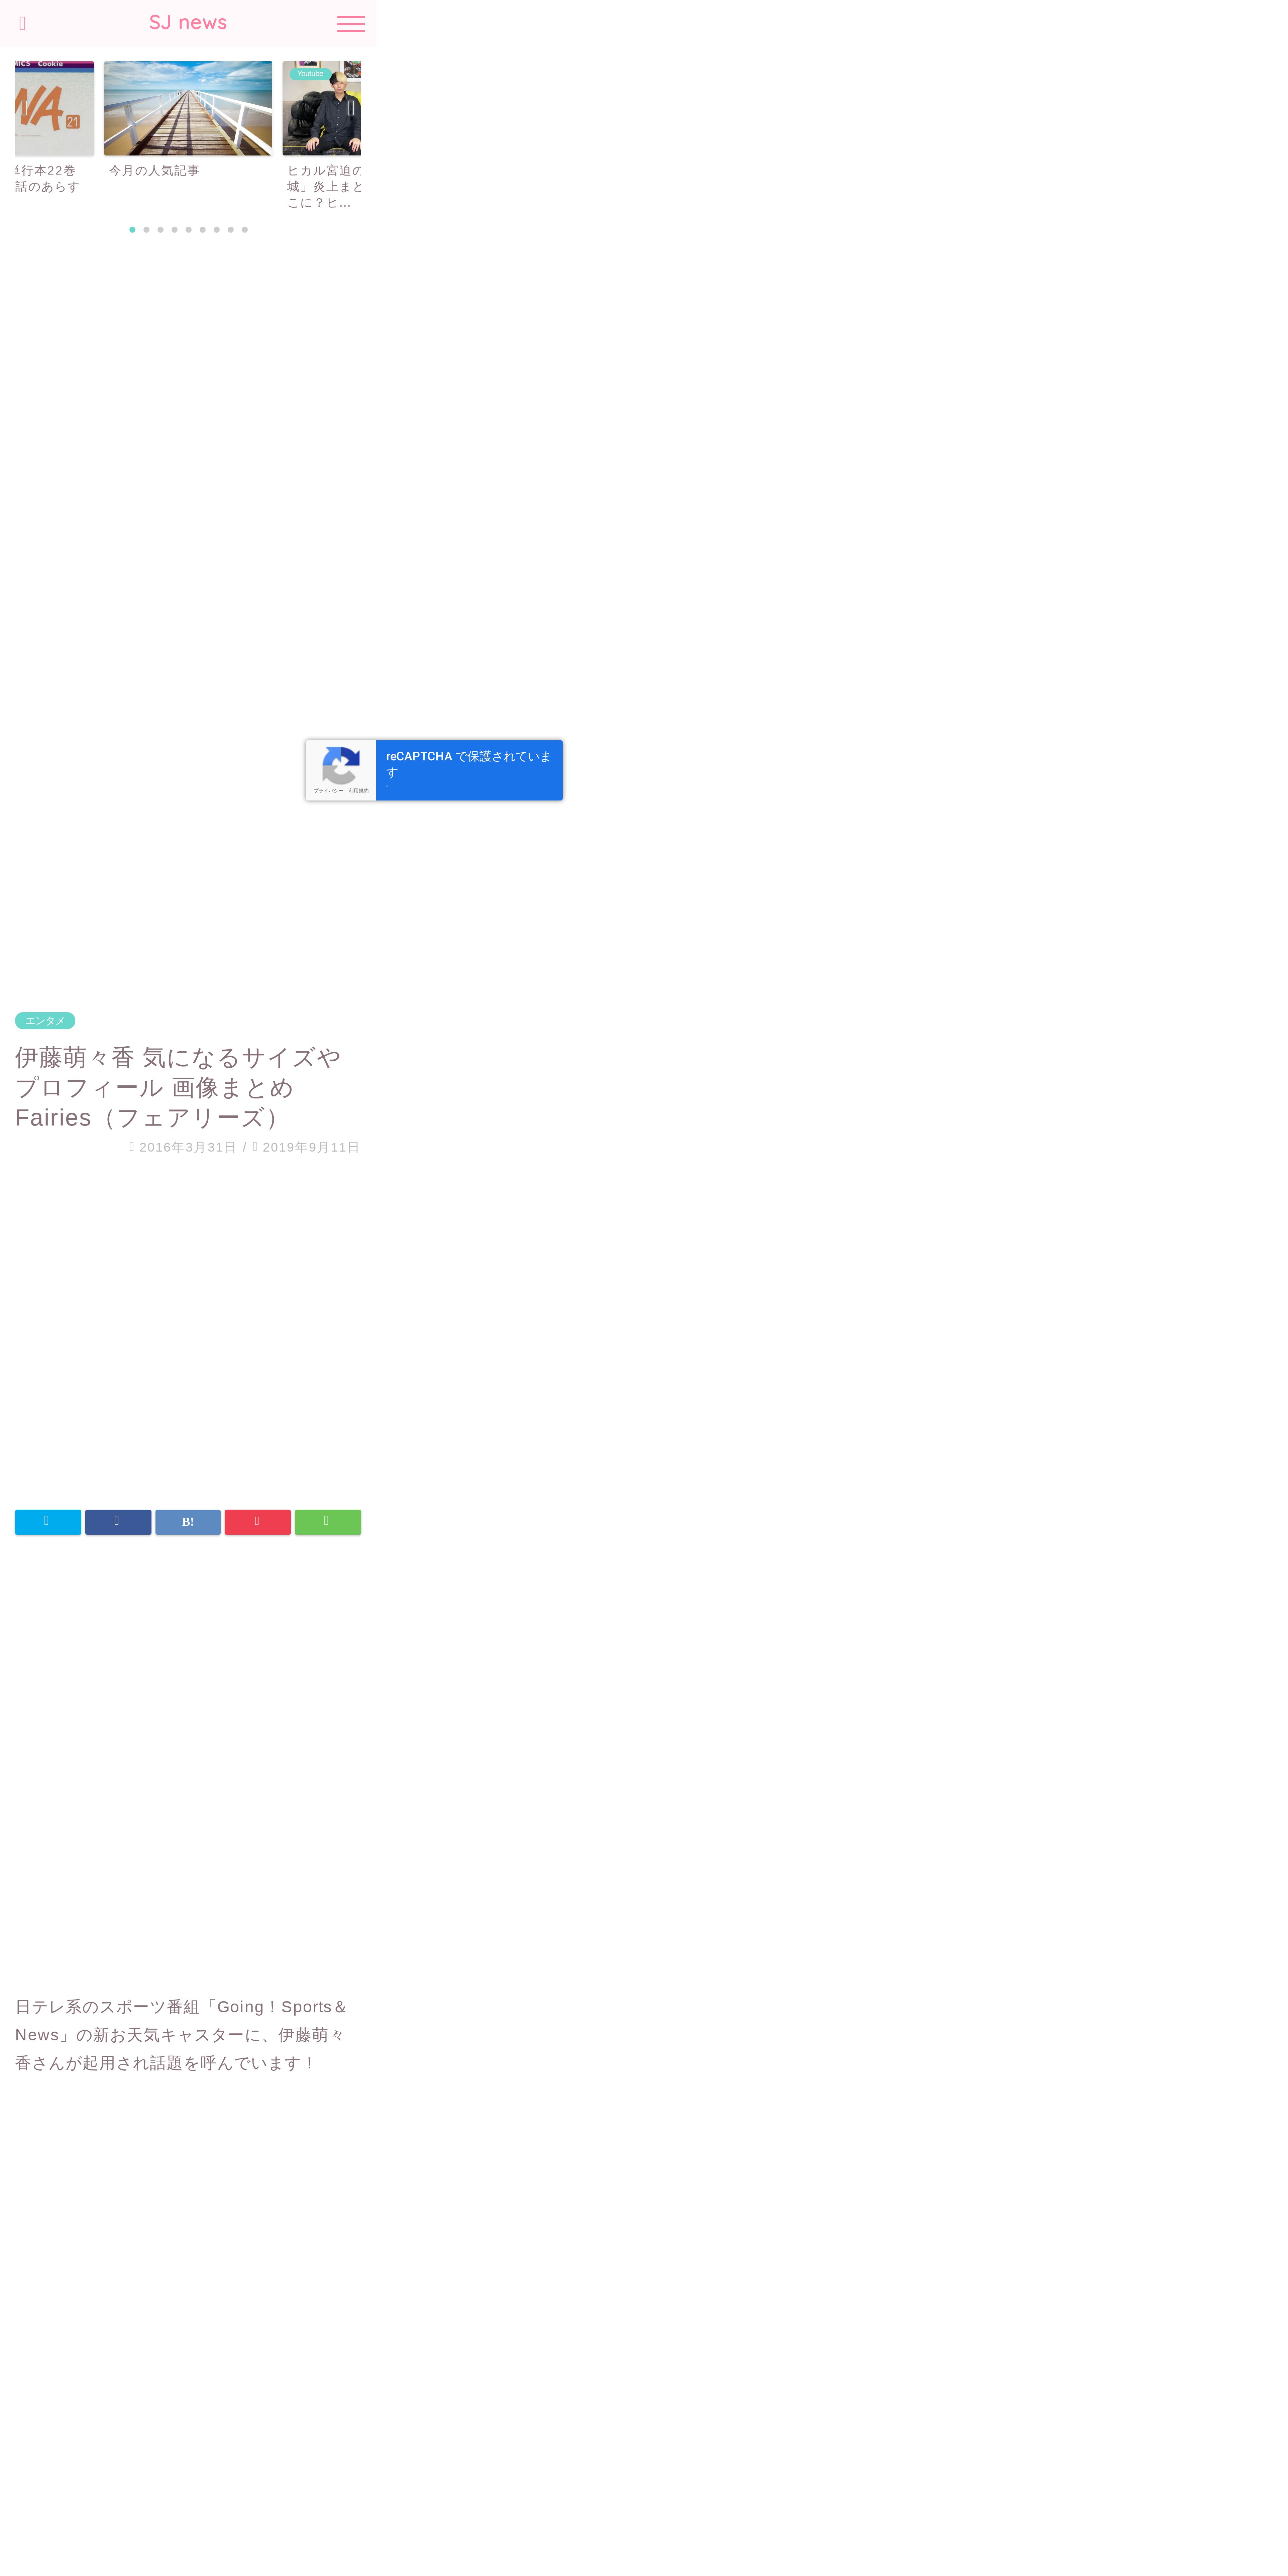Share article via LINE
Image resolution: width=1288 pixels, height=2576 pixels.
[x=328, y=1522]
